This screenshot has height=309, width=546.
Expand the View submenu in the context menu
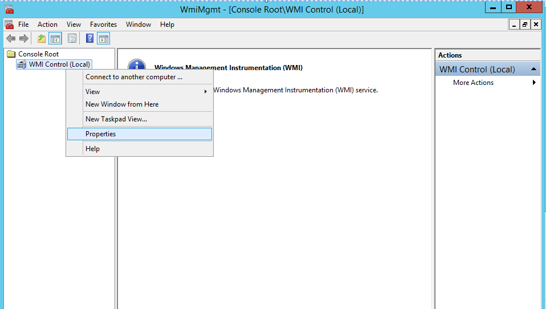92,92
